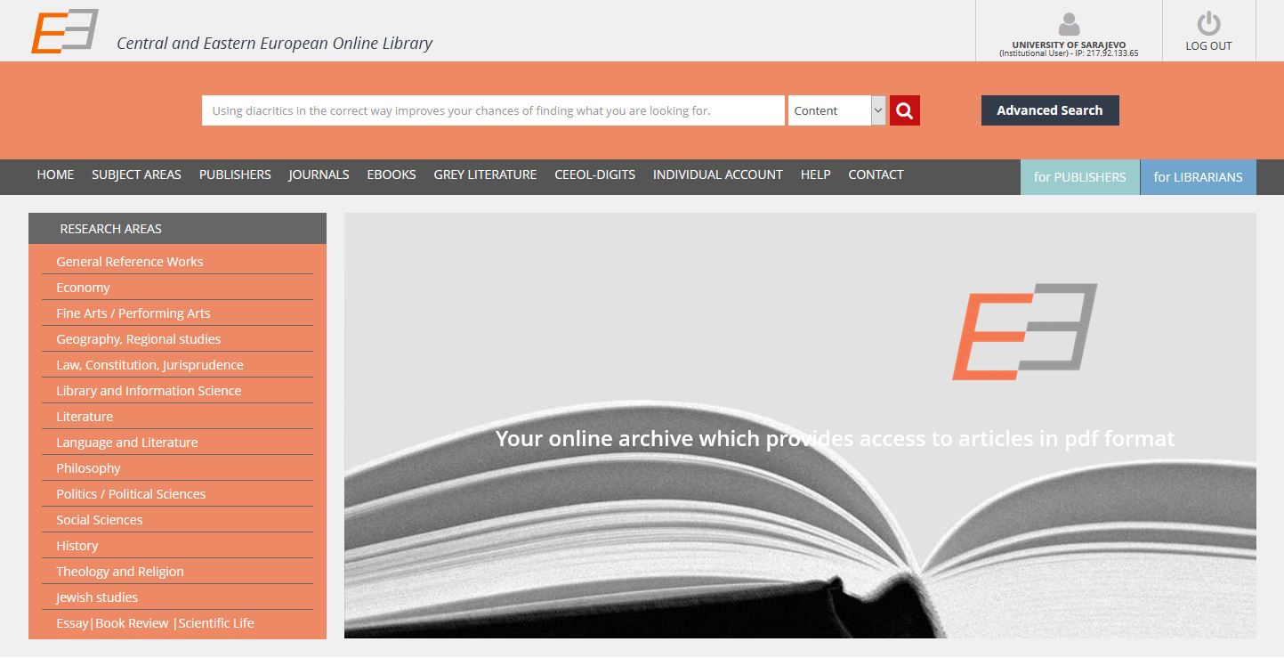Go to HOME in the navigation bar
The height and width of the screenshot is (658, 1284).
pyautogui.click(x=55, y=175)
